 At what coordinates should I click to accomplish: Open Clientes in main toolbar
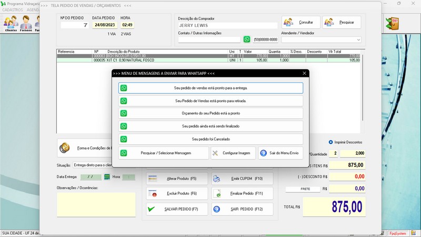pyautogui.click(x=11, y=24)
